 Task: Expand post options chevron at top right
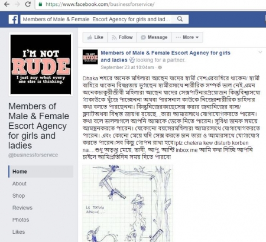coord(260,52)
